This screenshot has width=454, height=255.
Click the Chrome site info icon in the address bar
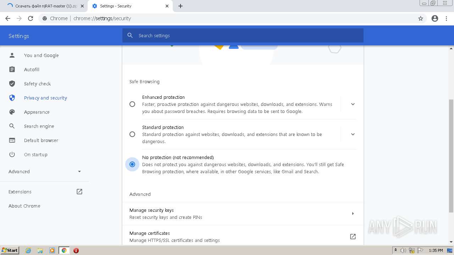tap(44, 18)
